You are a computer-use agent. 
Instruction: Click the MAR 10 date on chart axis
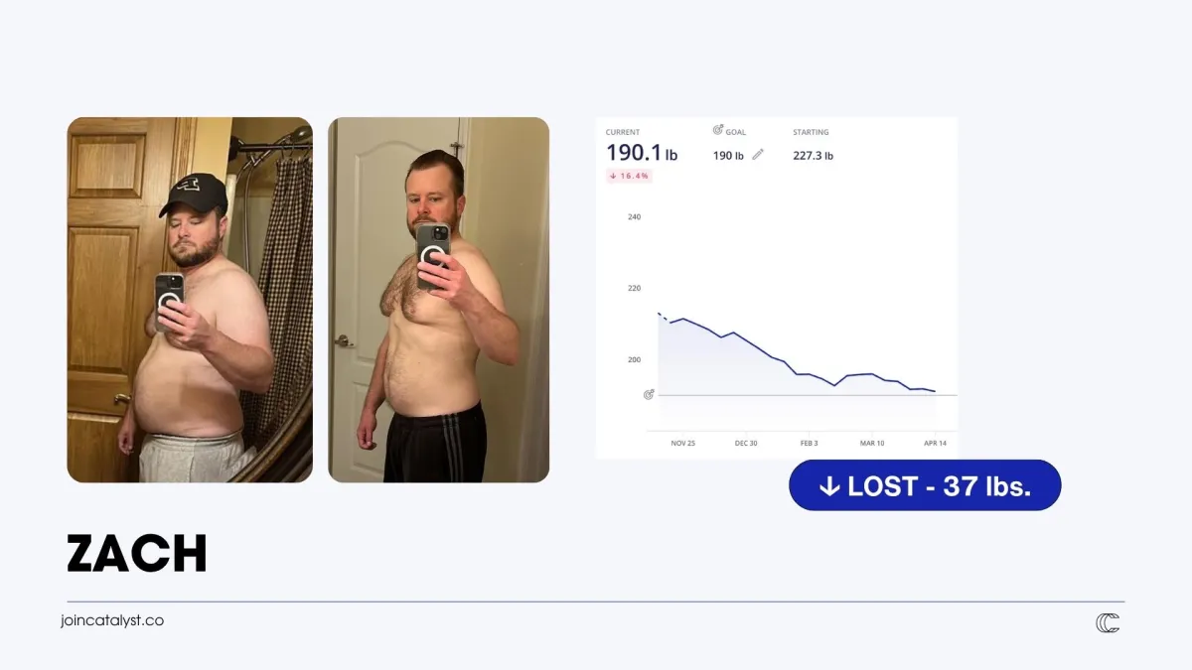point(872,443)
